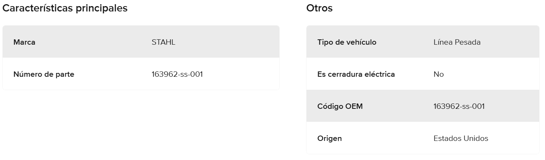Click the Estados Unidos value

461,139
